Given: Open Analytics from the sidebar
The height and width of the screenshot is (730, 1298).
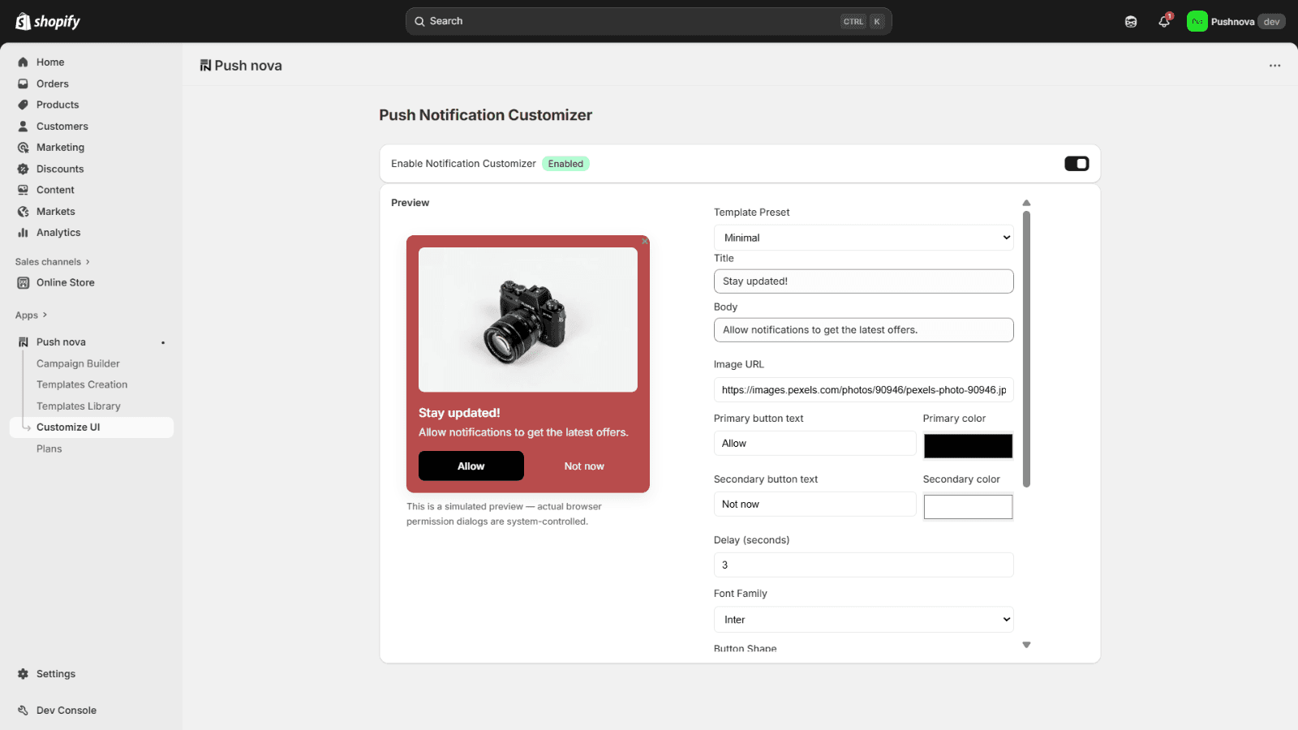Looking at the screenshot, I should (58, 232).
